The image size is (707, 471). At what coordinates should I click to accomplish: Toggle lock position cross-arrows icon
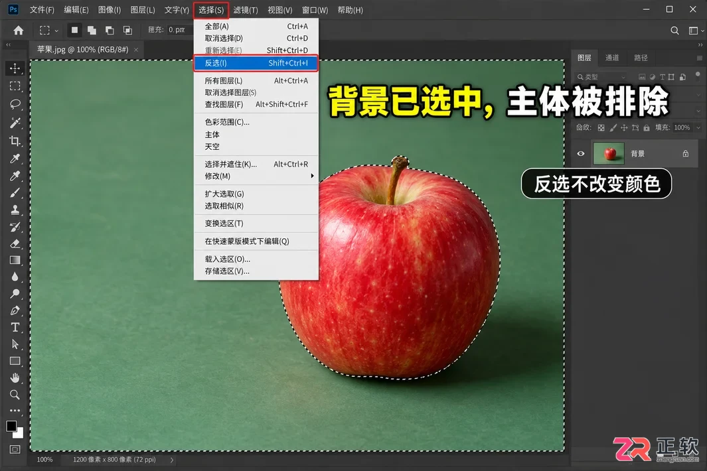(624, 127)
